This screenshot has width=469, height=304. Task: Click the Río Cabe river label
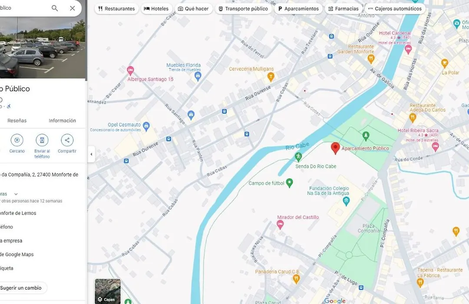297,147
